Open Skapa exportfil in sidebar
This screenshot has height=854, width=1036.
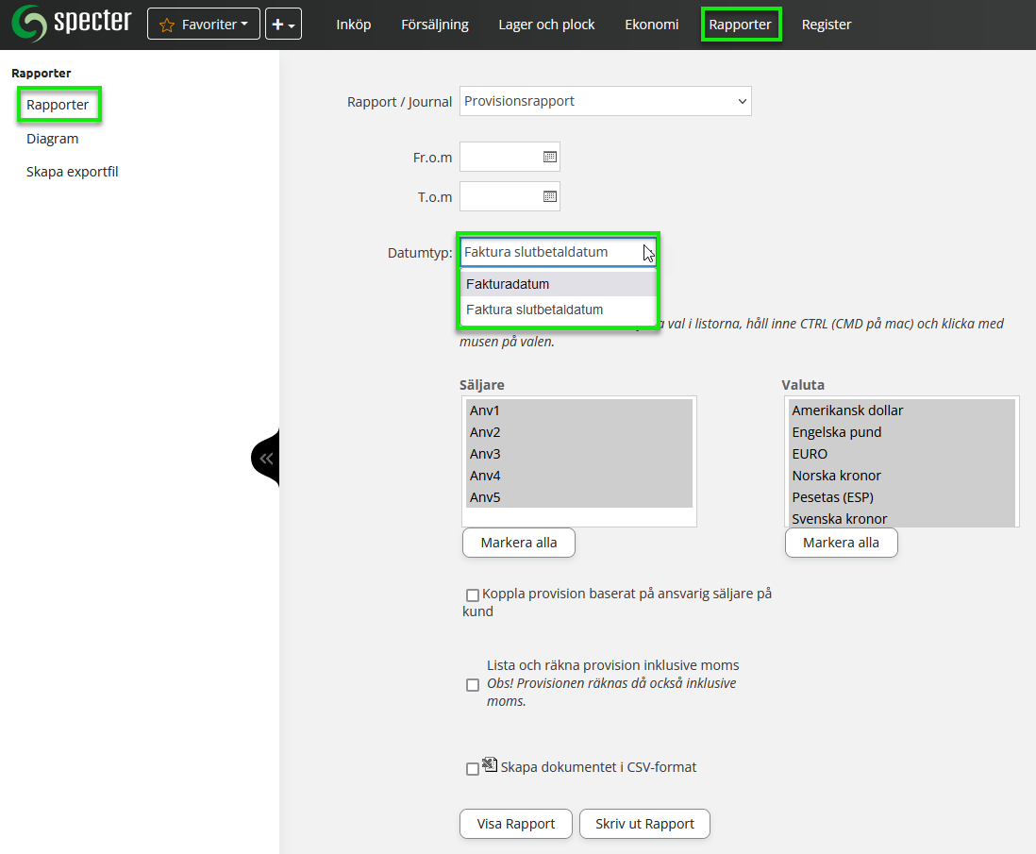pos(73,172)
